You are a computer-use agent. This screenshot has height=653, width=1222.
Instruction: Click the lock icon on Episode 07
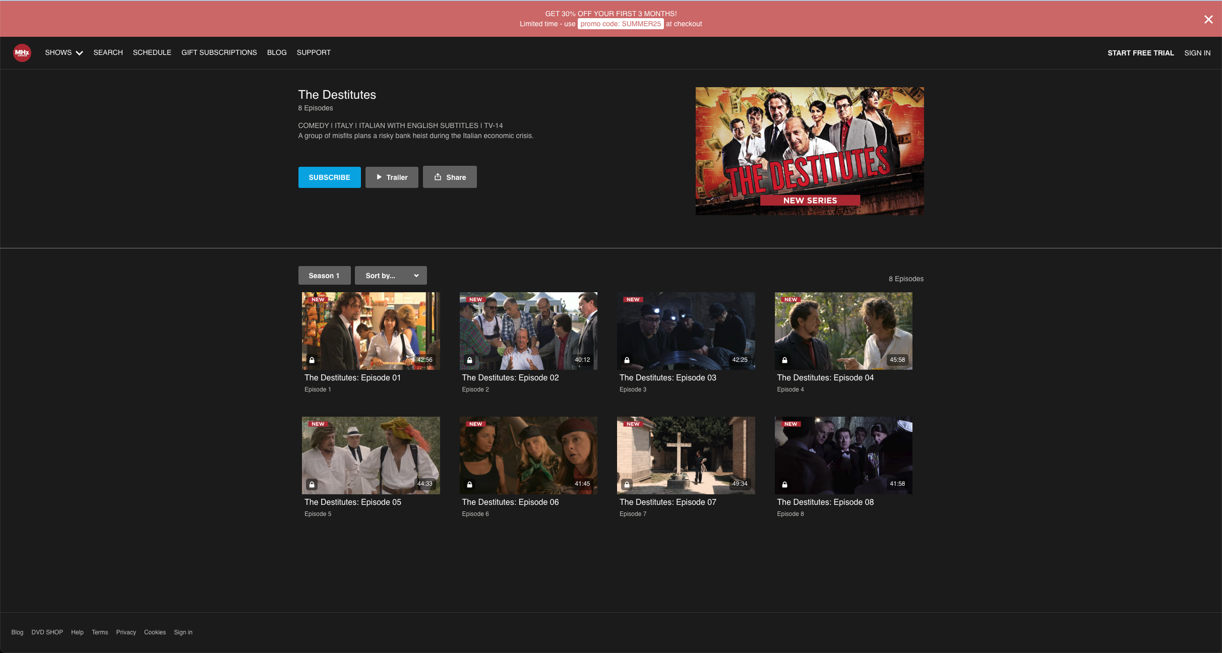627,484
